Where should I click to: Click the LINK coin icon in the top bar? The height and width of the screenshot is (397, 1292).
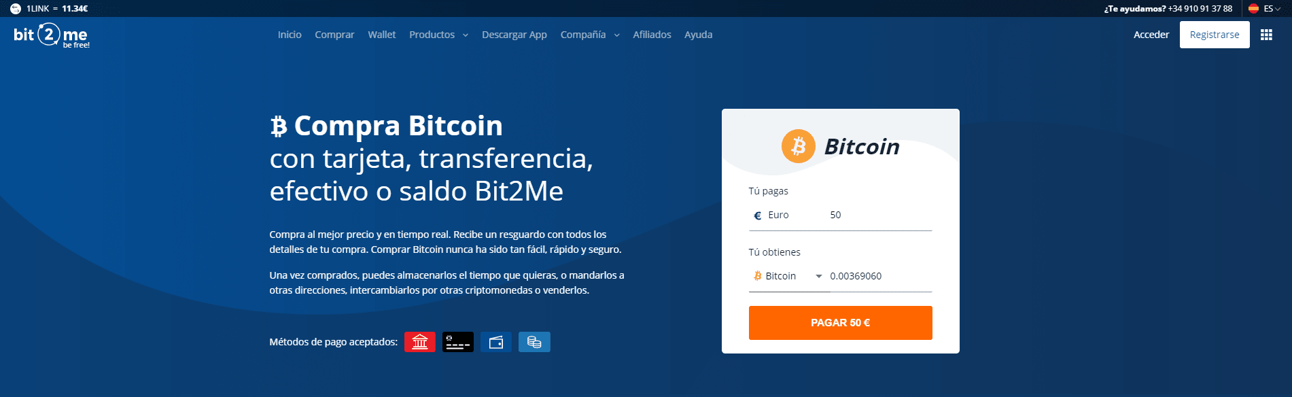[x=16, y=9]
